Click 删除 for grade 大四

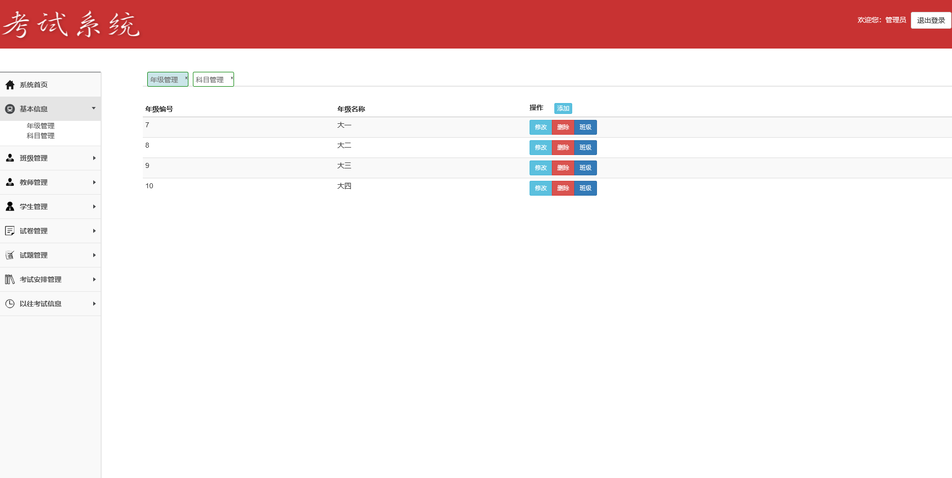click(563, 188)
